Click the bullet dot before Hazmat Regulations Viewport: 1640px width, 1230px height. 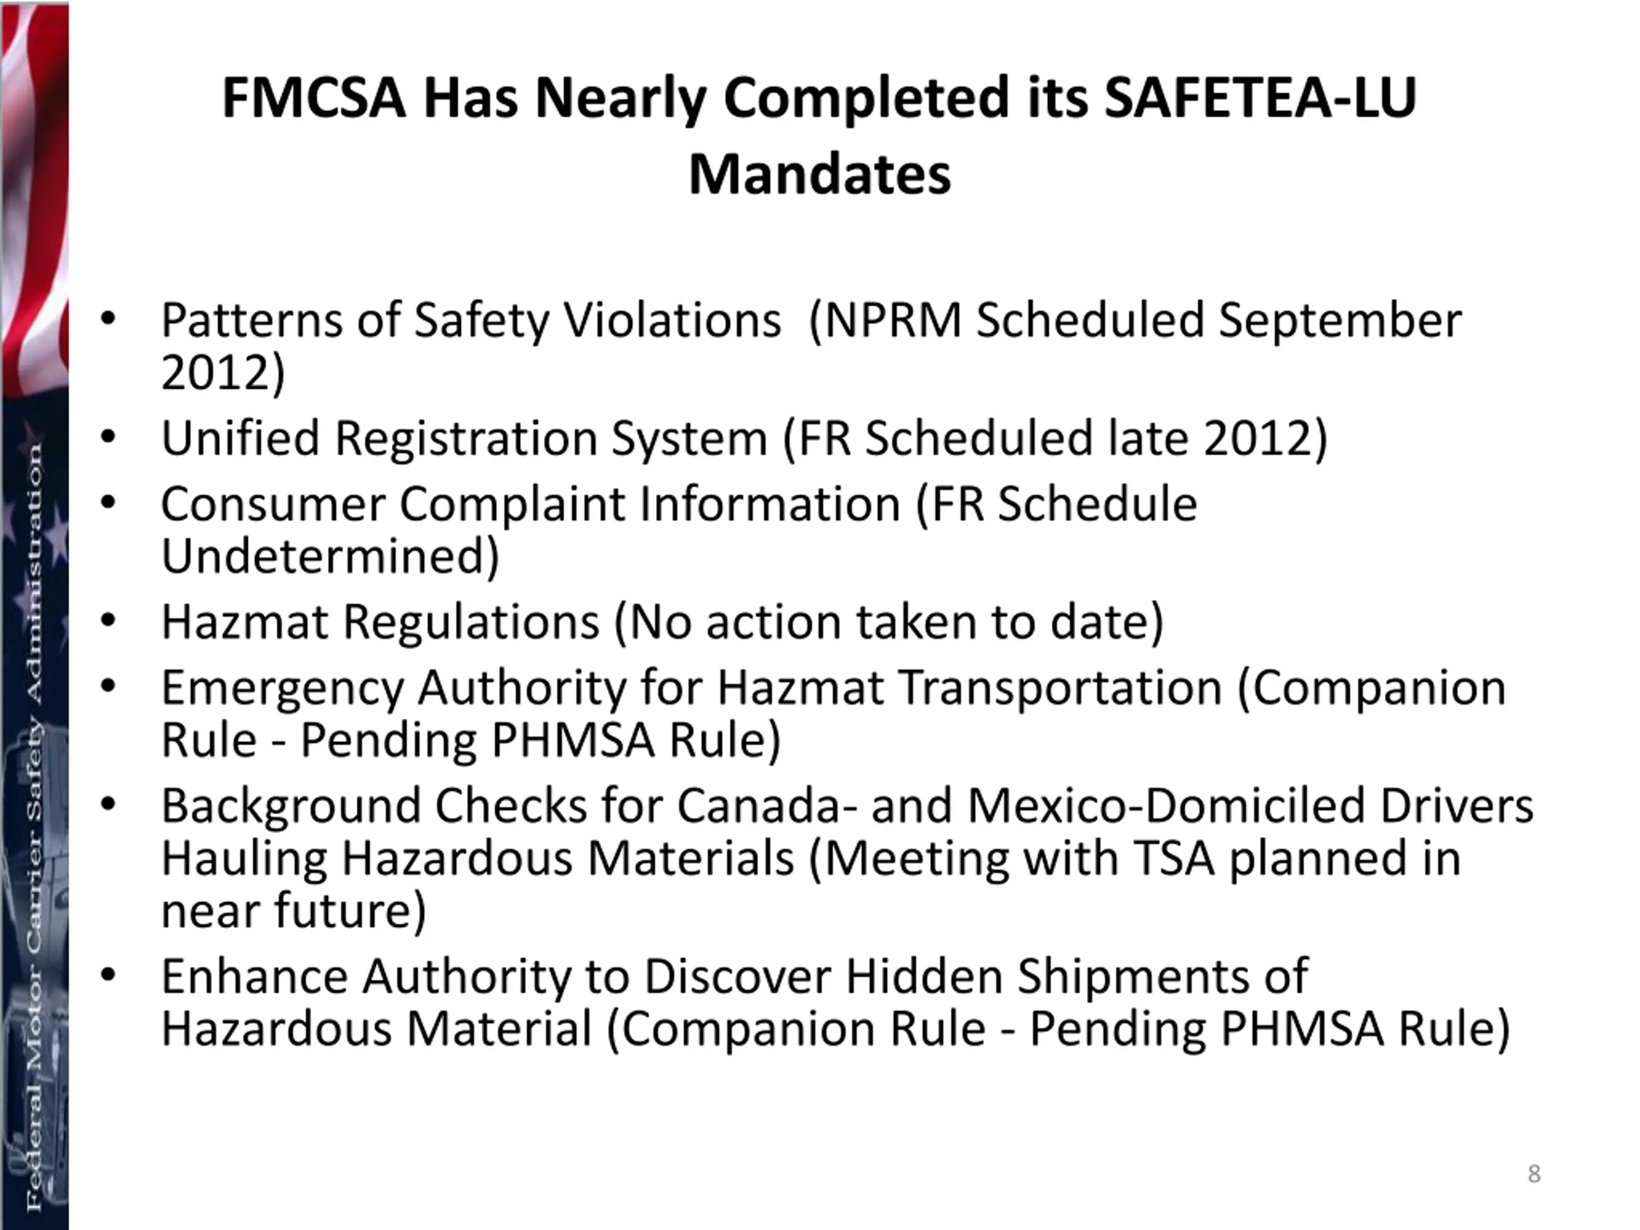tap(108, 621)
